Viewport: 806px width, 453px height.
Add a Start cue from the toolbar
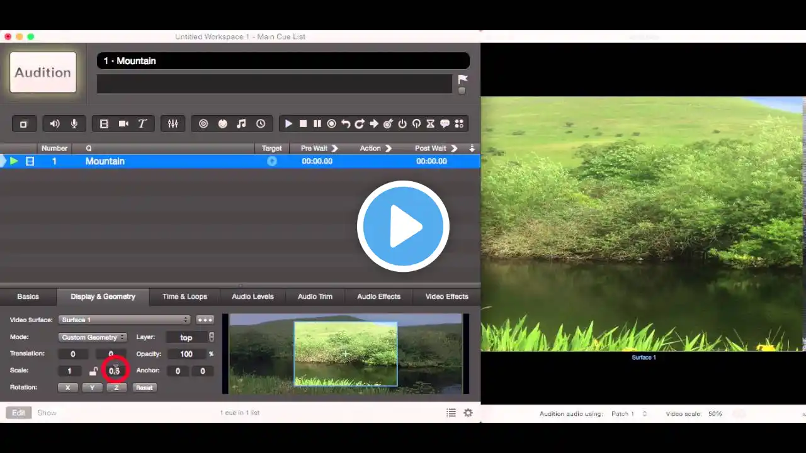(288, 124)
